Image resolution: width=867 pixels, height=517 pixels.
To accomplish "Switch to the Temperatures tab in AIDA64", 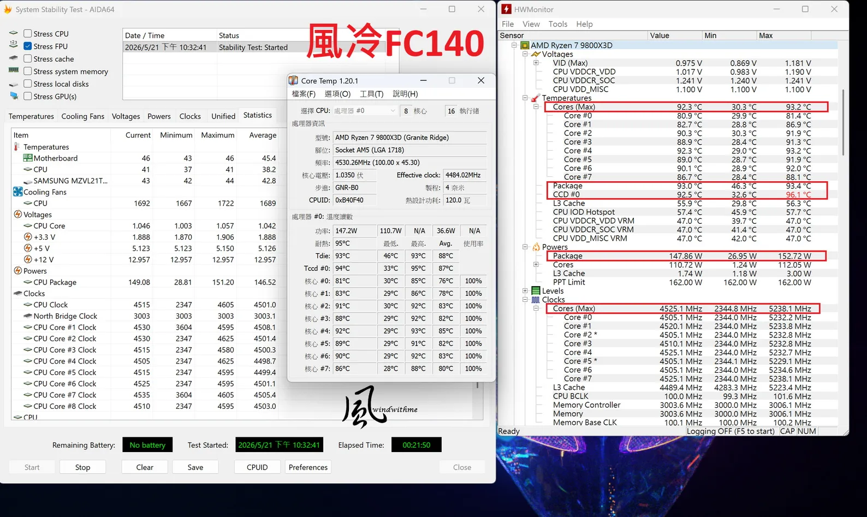I will 31,116.
